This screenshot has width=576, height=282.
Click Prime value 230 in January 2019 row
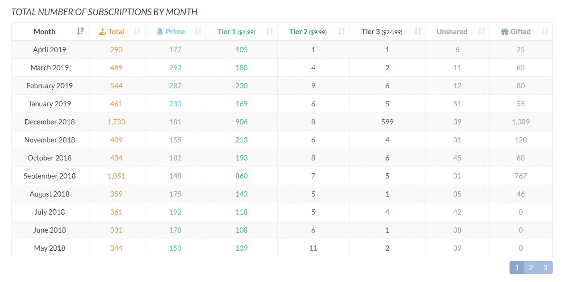(x=175, y=103)
